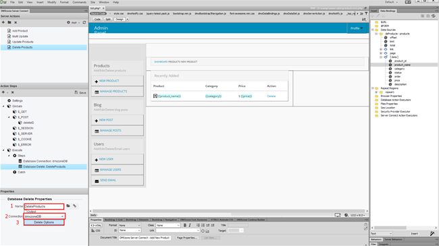Select the $_GET globals item

[22, 111]
